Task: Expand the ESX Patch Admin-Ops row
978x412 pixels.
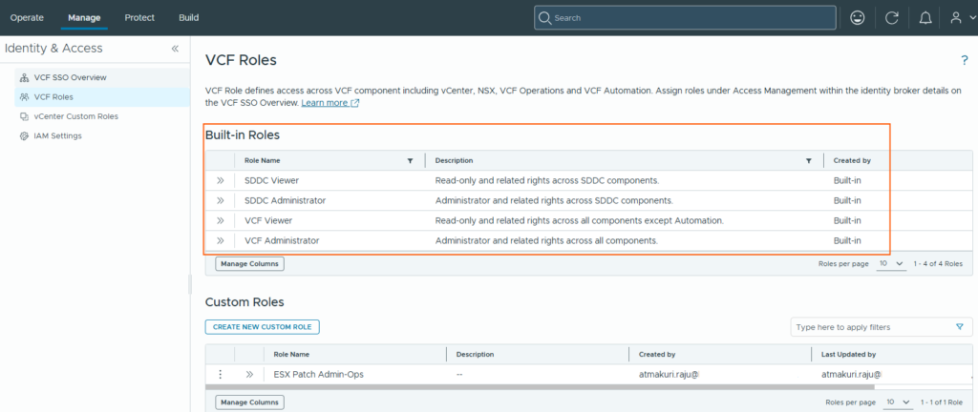Action: click(249, 374)
